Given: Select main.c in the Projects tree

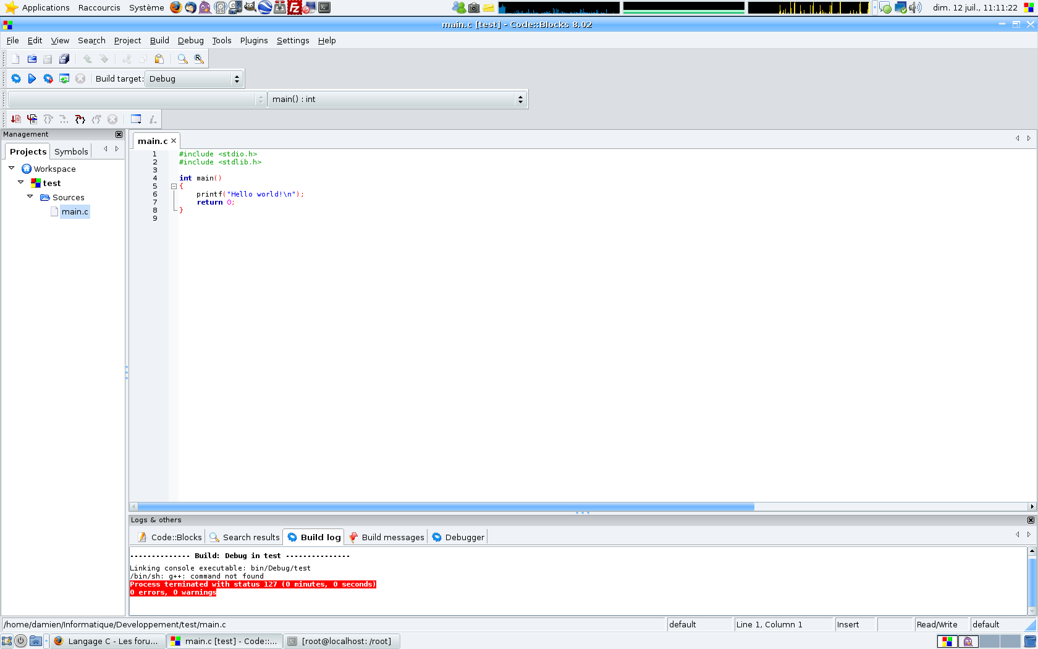Looking at the screenshot, I should [75, 211].
